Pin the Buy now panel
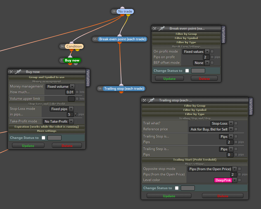 [x=18, y=72]
